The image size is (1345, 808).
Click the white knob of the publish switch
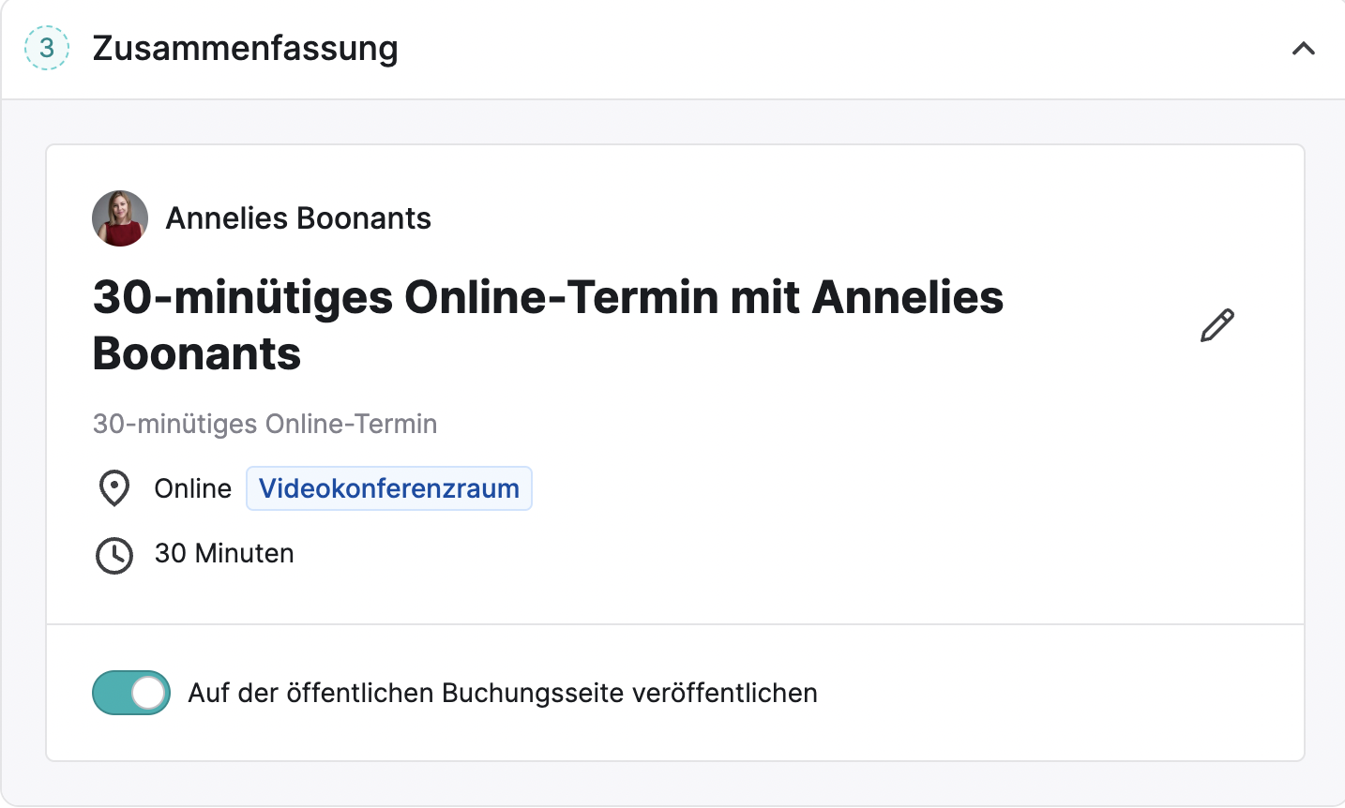coord(148,693)
